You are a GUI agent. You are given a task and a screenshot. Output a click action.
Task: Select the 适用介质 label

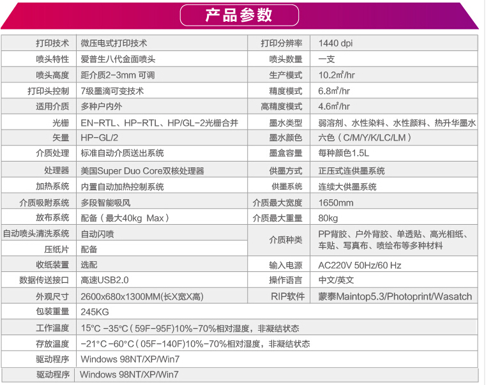coord(52,107)
